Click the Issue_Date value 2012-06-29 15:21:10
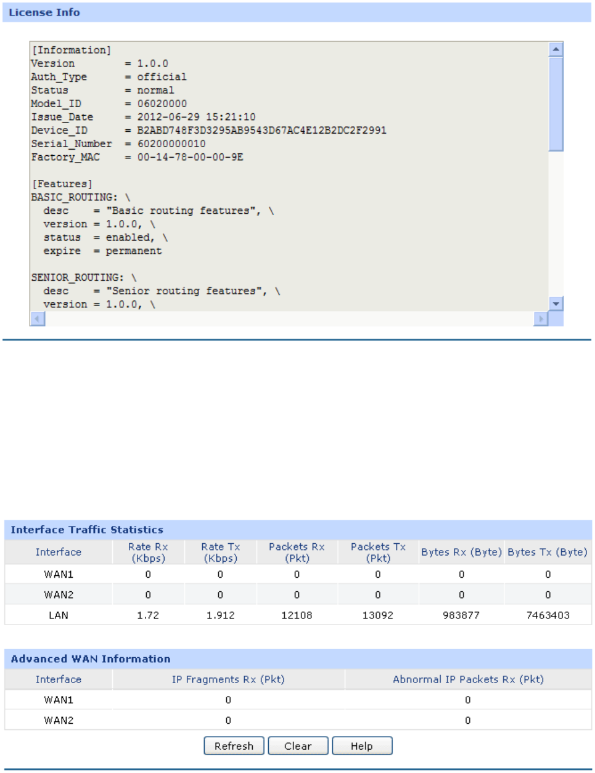 click(196, 117)
